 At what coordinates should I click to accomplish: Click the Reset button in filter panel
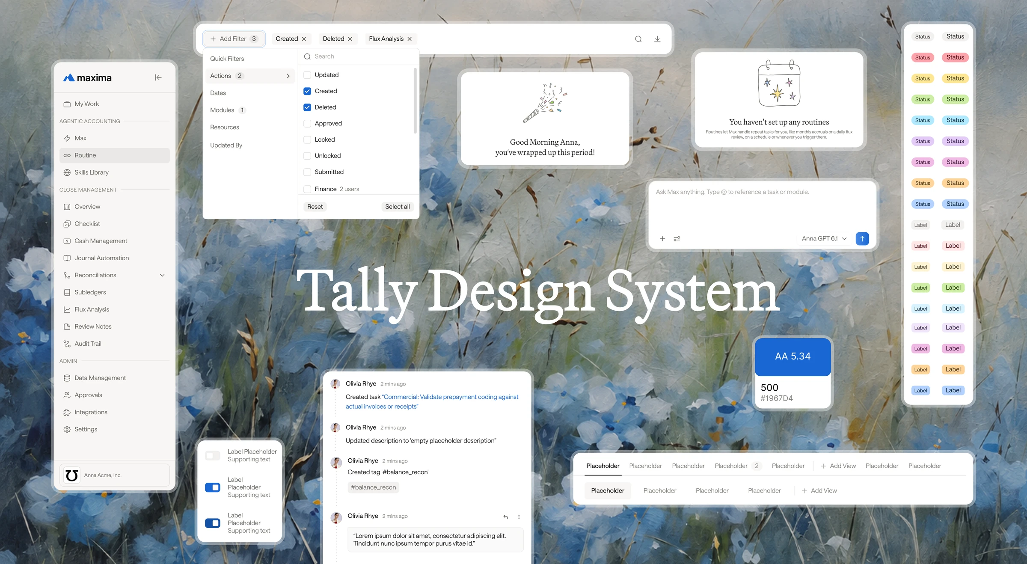(x=315, y=207)
